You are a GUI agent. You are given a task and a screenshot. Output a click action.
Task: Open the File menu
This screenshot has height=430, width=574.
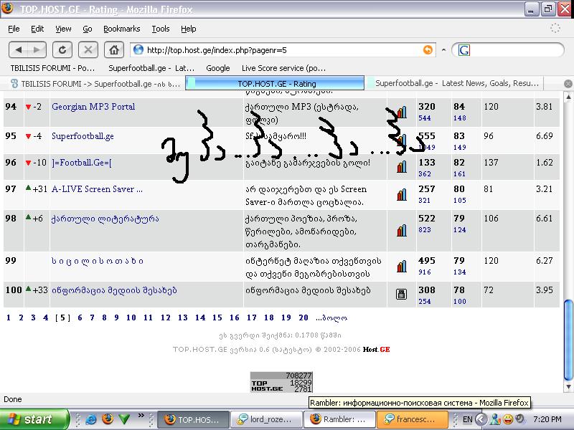pos(14,29)
